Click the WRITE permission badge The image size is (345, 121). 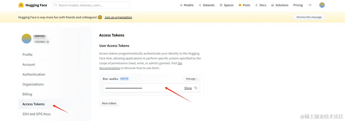(x=124, y=79)
